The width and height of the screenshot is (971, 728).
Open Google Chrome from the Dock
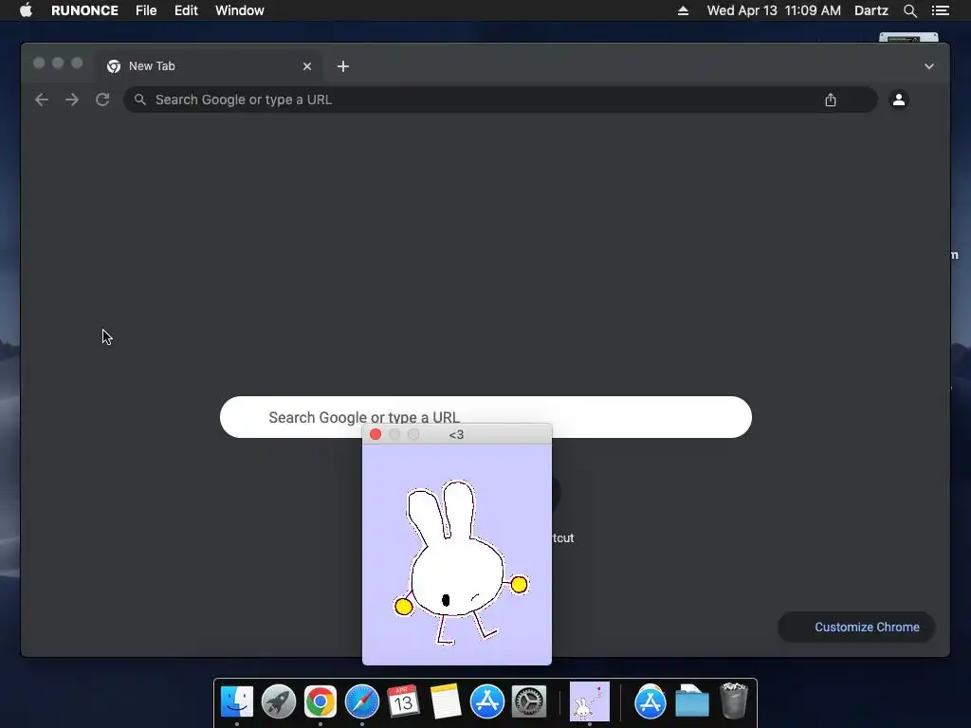321,701
